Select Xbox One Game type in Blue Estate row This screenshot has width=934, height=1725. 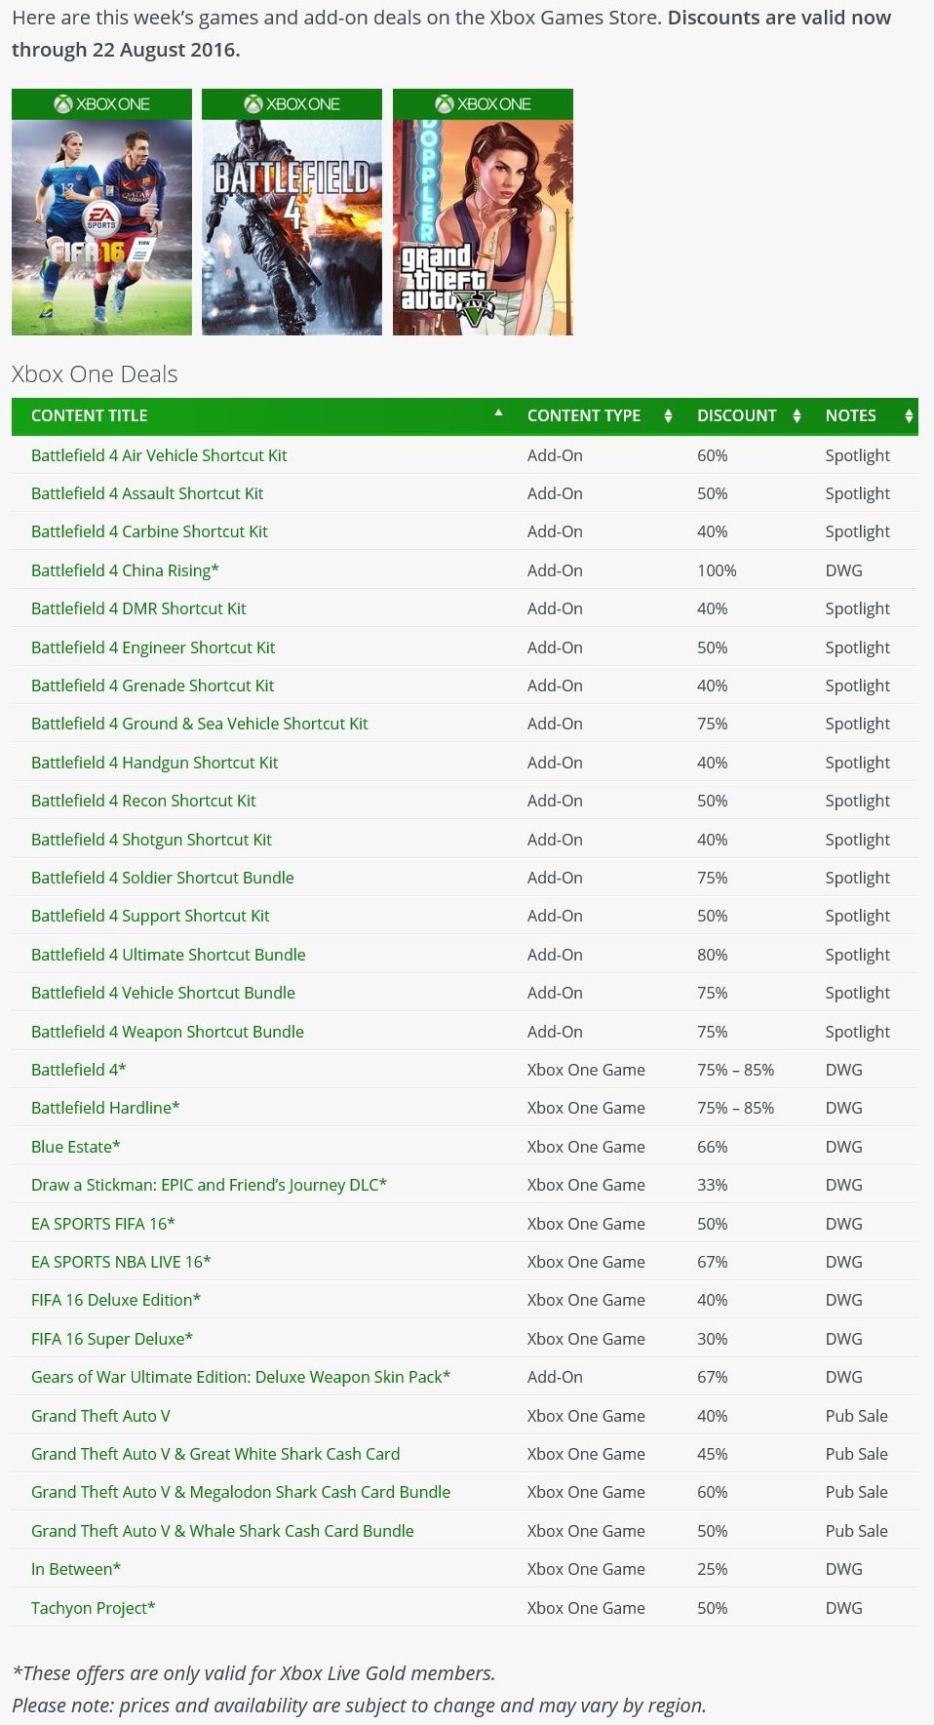coord(586,1147)
